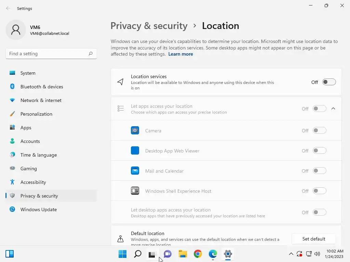Click the search magnifier in Find a setting
Screen dimensions: 350x262
tap(91, 54)
